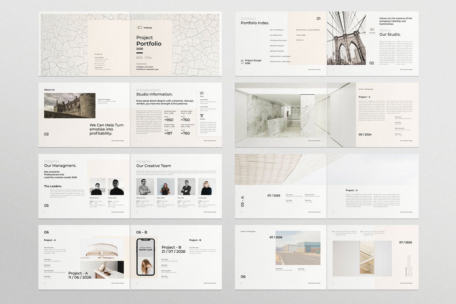Click the Portfolio Index heading
The height and width of the screenshot is (304, 456).
click(x=255, y=23)
